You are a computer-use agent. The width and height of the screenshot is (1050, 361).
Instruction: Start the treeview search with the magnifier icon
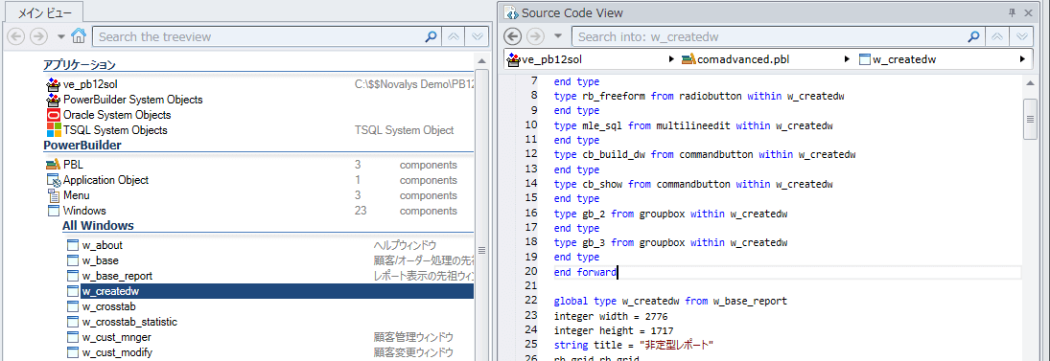click(x=431, y=36)
